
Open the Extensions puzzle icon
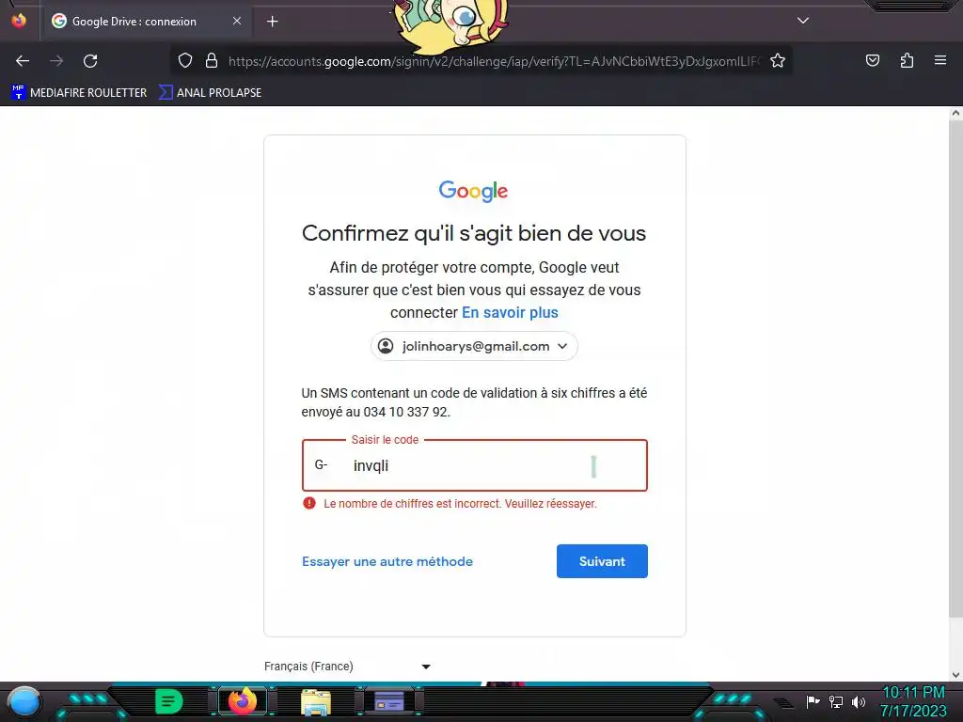[907, 60]
